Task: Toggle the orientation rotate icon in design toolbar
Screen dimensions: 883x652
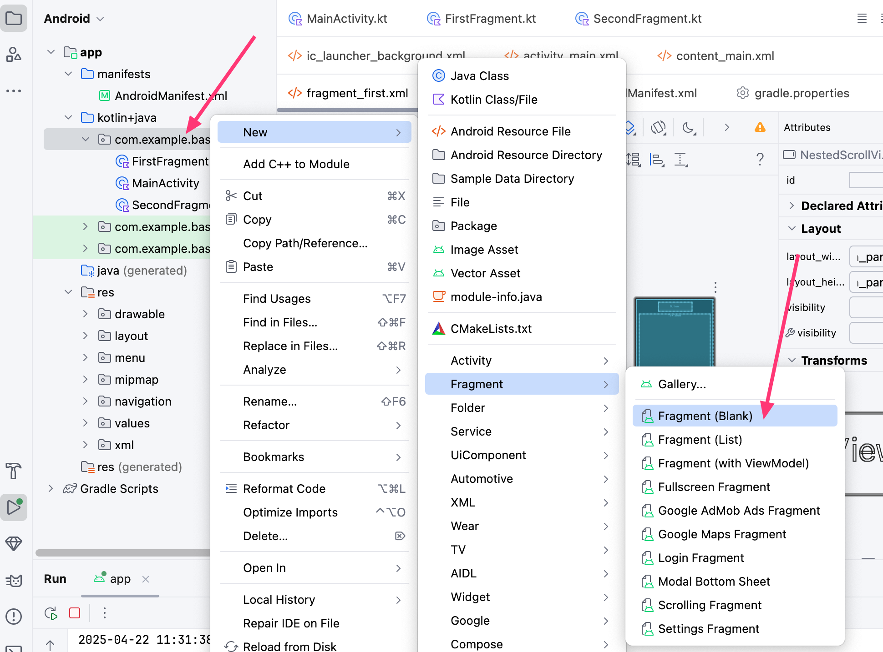Action: coord(658,127)
